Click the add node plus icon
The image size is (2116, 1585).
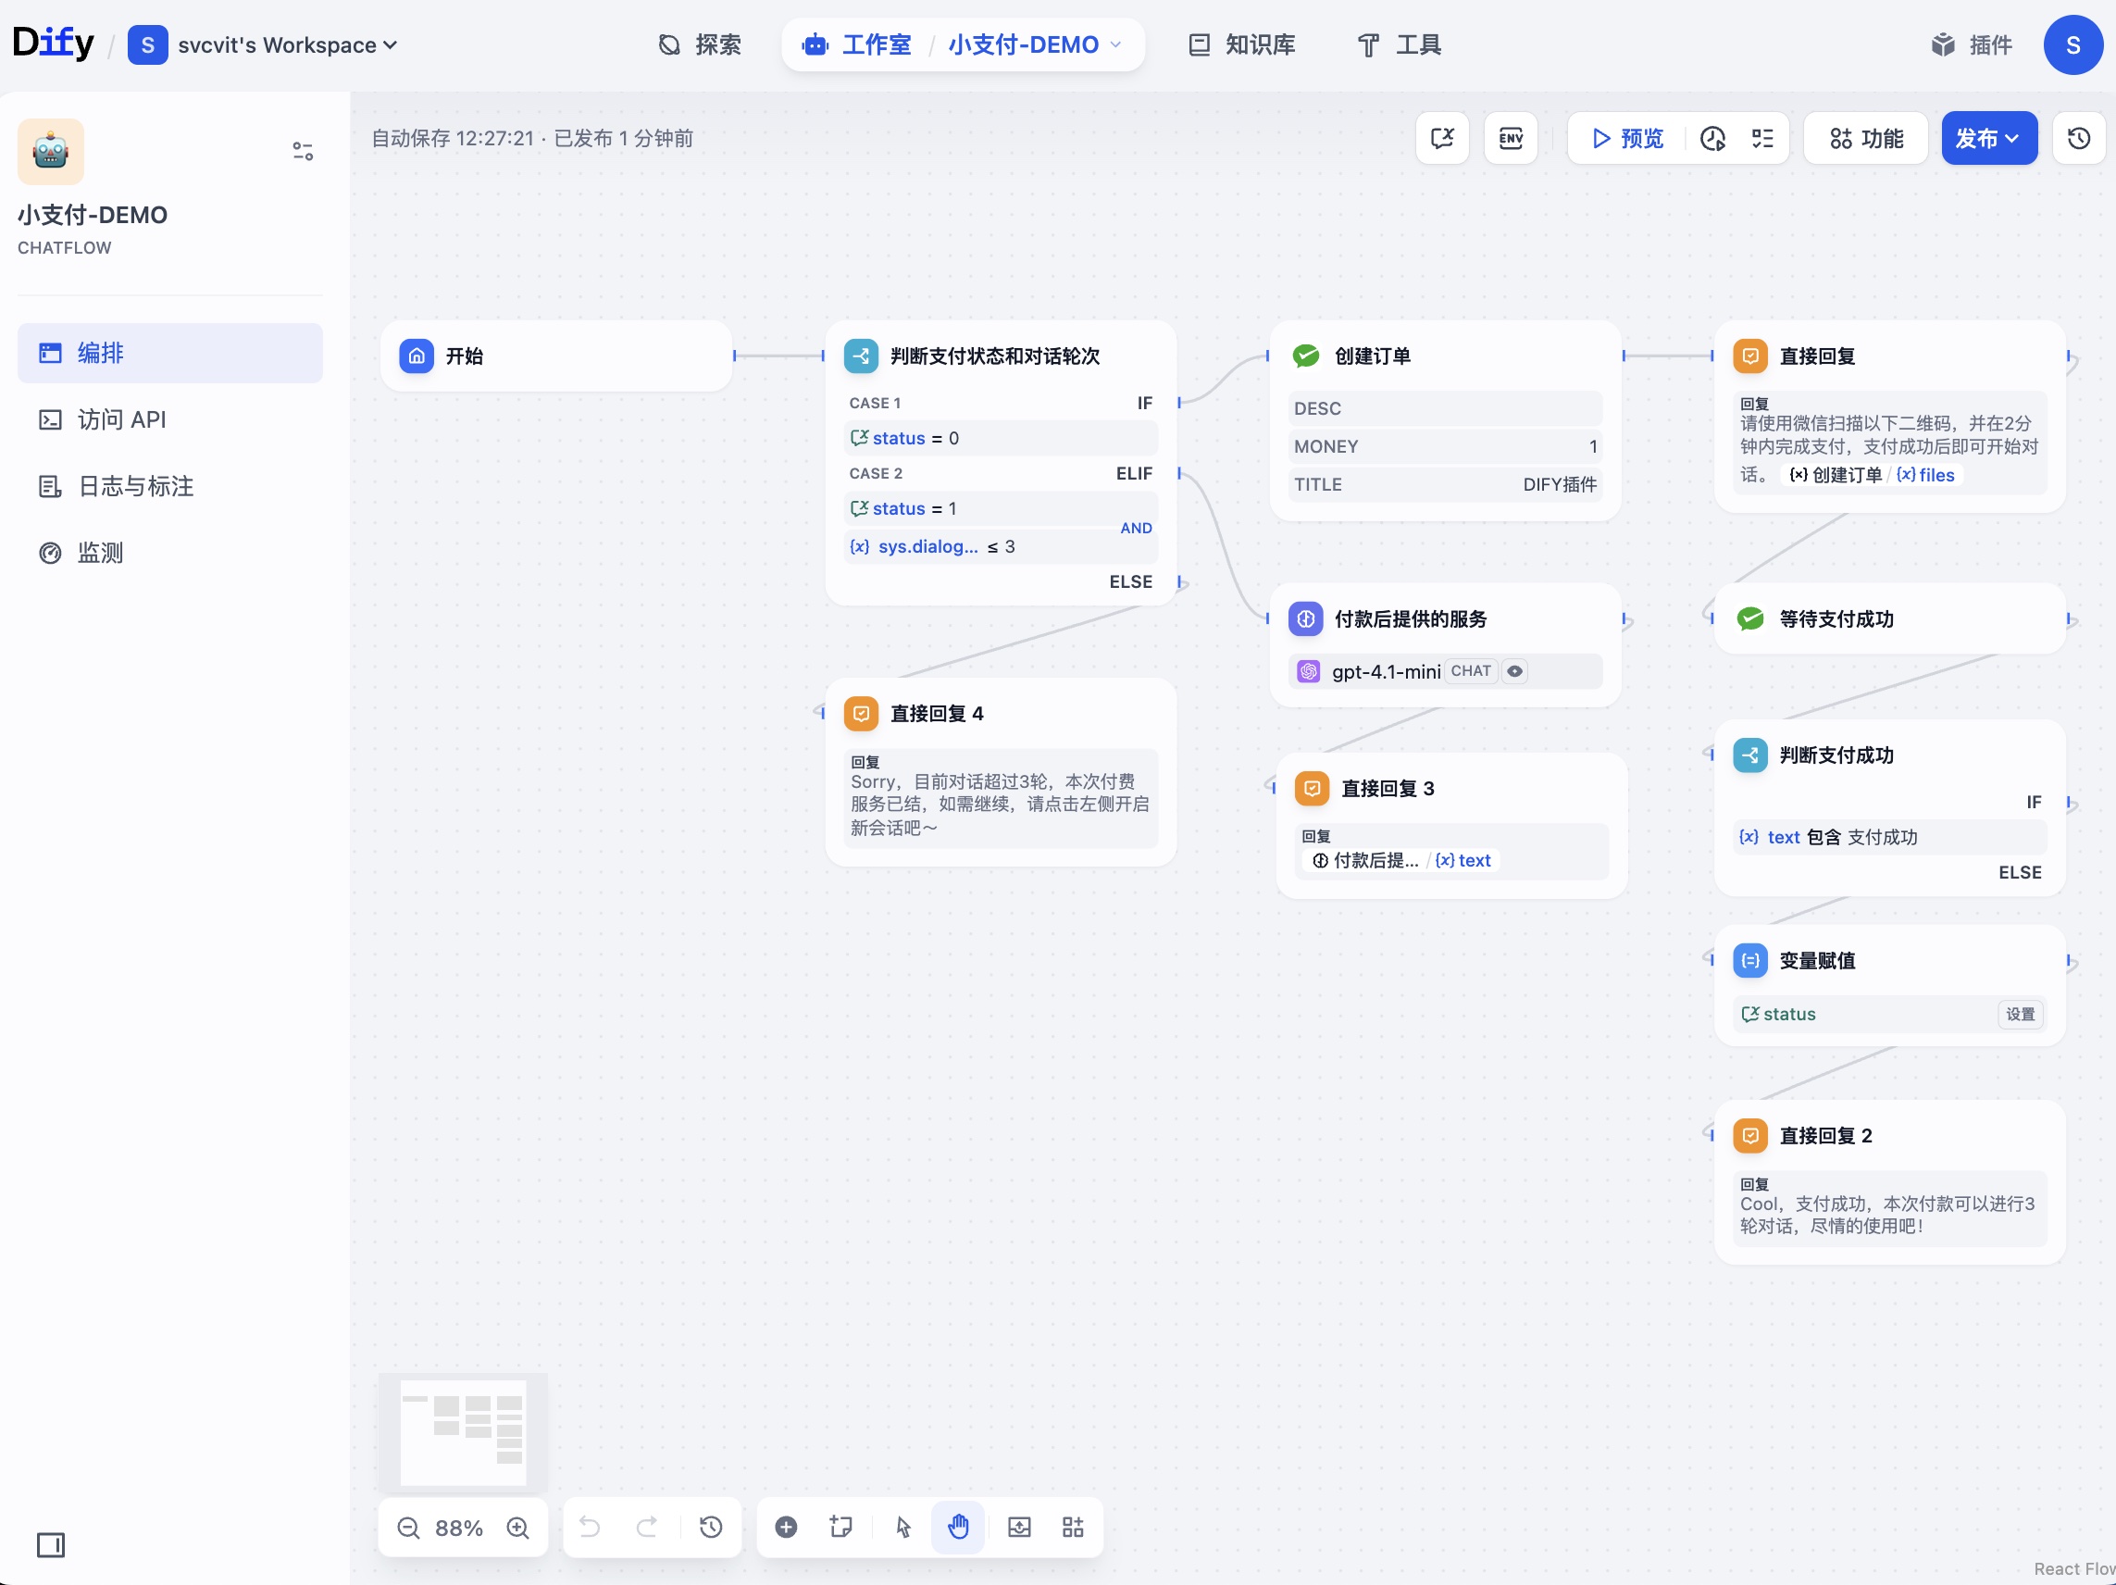pos(786,1527)
